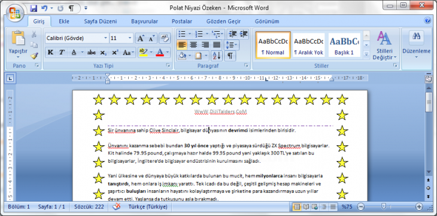Click the Yapıştır paste icon
This screenshot has width=437, height=216.
18,38
